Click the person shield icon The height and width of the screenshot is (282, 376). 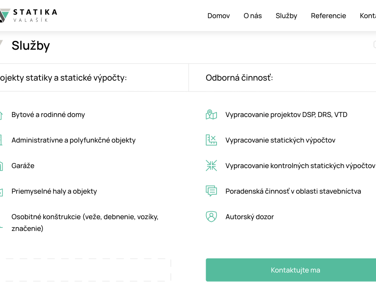click(x=211, y=217)
